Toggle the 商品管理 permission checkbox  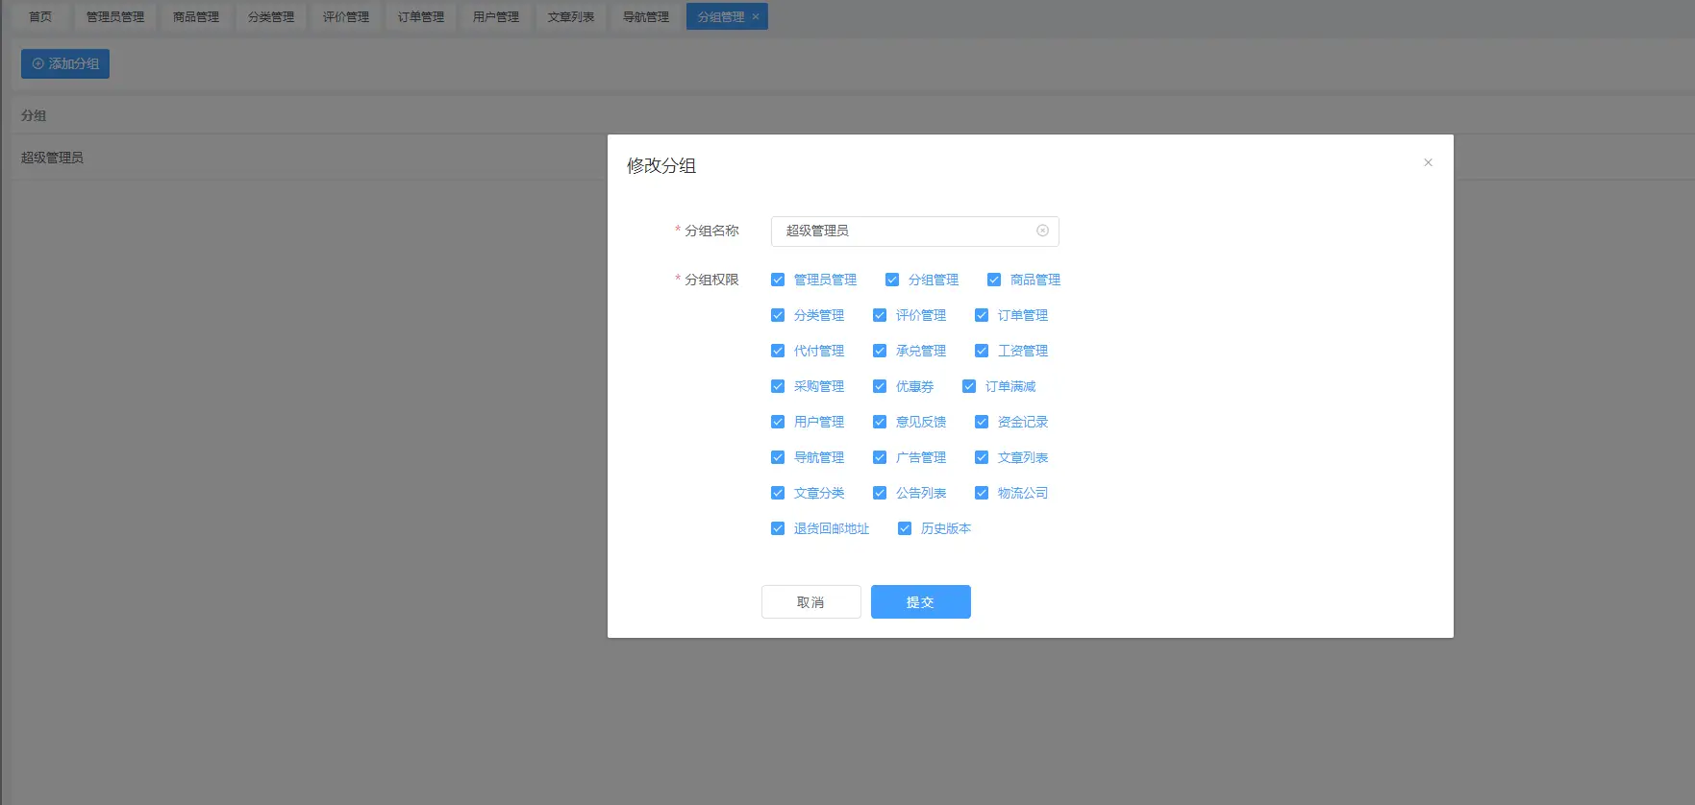point(994,280)
